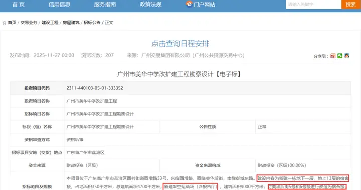Screen dimensions: 361x190
Task: Click the announcement title 广州市美华中学改扩建工程勘察设计
Action: click(179, 74)
